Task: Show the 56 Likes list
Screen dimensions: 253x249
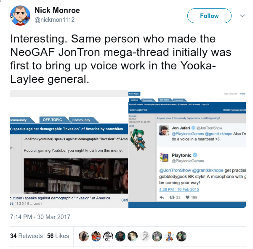Action: pos(58,236)
